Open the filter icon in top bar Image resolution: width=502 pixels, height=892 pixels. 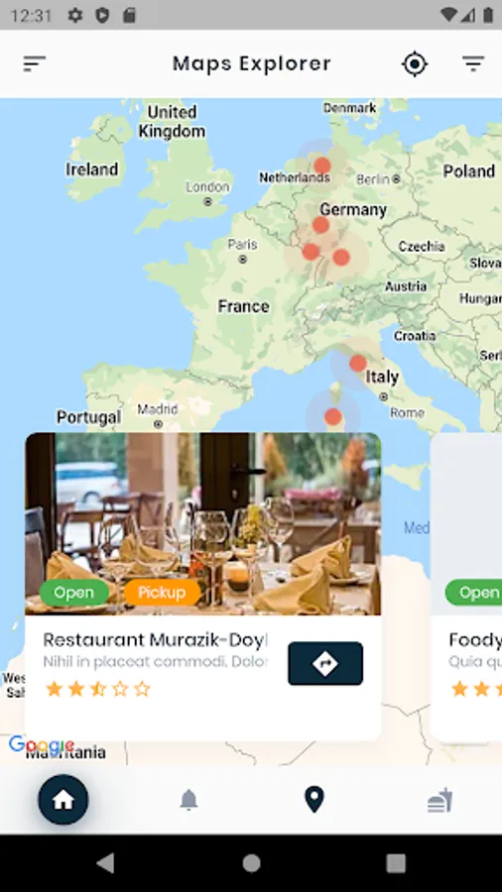pyautogui.click(x=473, y=63)
